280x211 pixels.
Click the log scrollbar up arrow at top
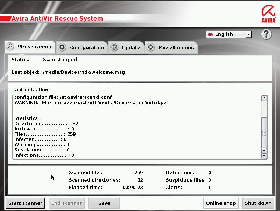point(264,98)
